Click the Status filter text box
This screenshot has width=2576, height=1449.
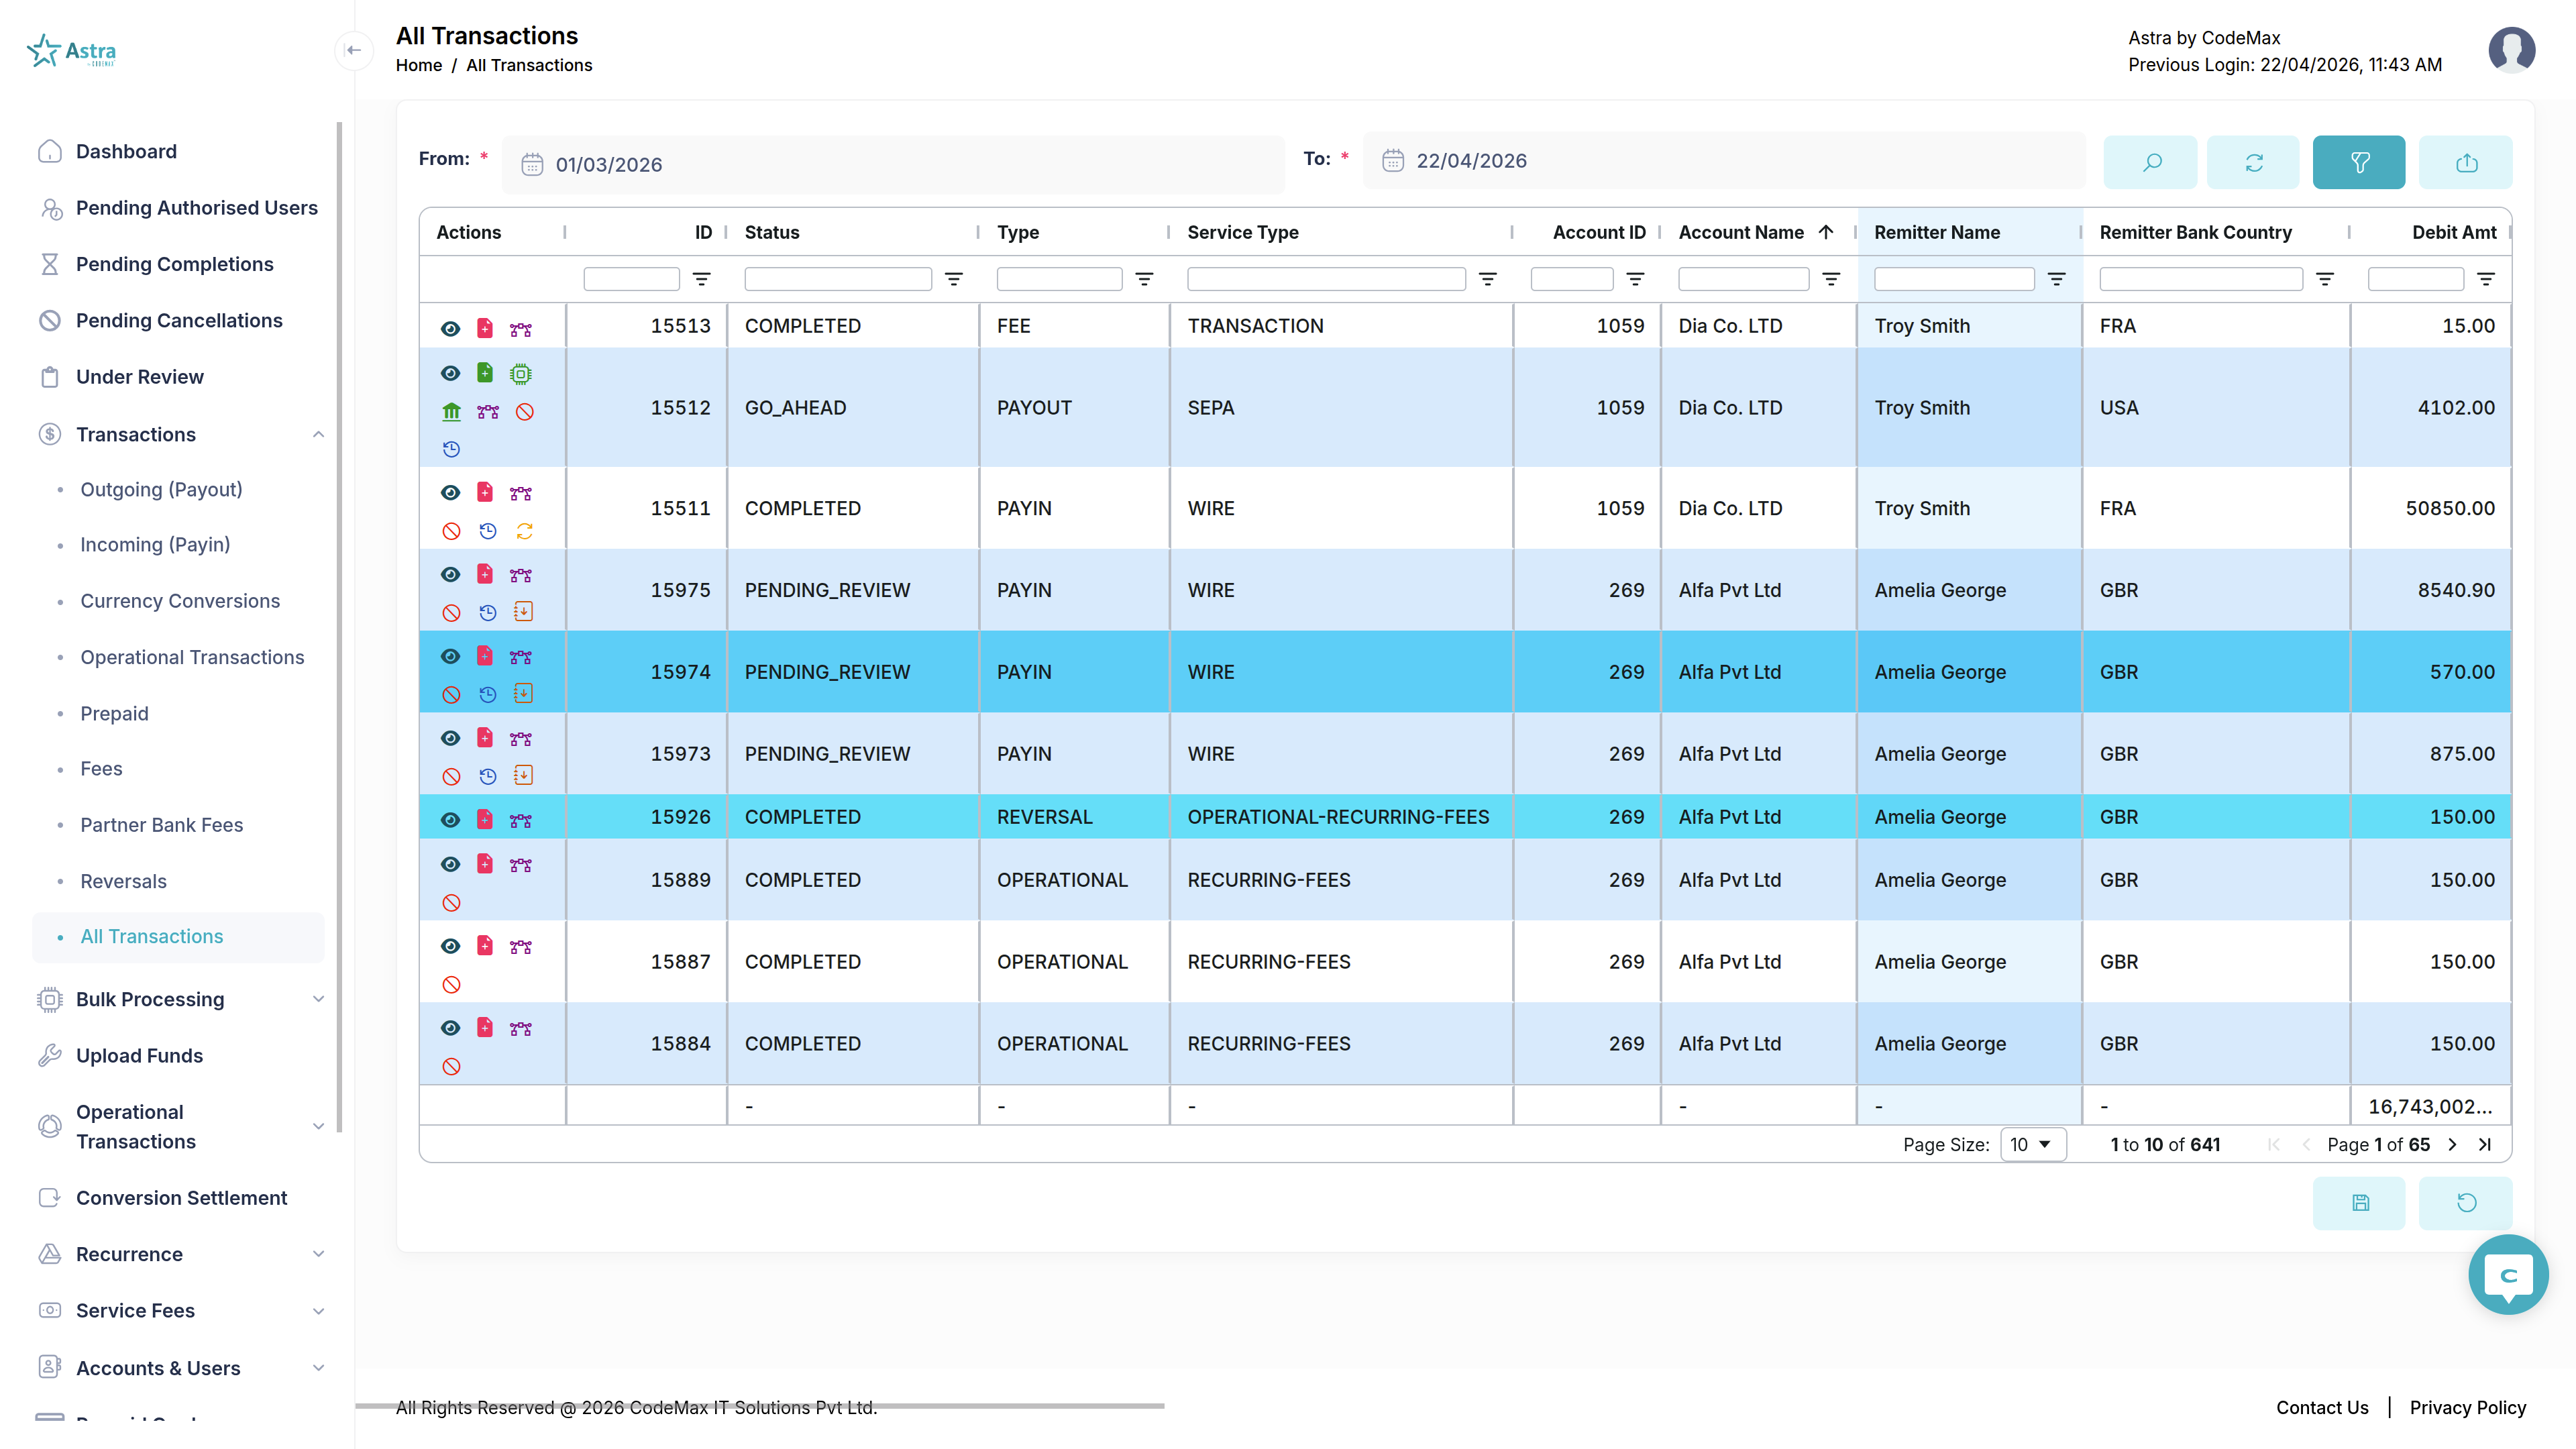tap(837, 280)
